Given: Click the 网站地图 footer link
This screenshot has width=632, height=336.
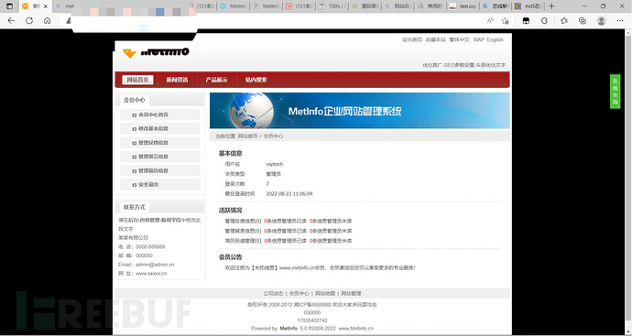Looking at the screenshot, I should (325, 293).
